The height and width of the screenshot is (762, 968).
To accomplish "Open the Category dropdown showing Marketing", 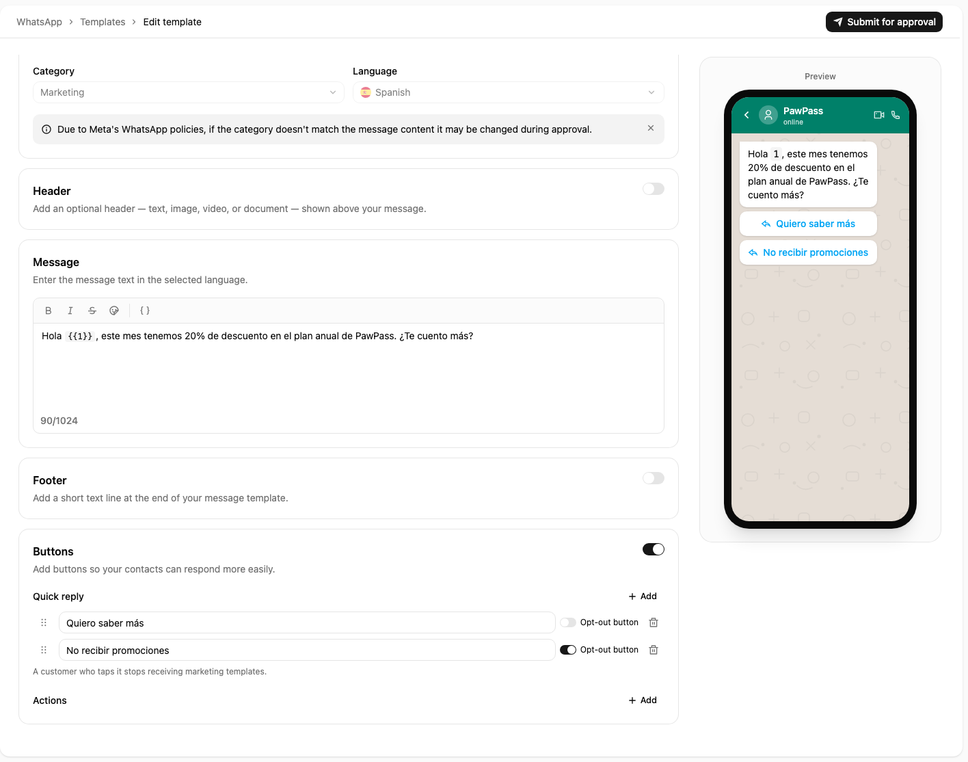I will click(x=189, y=92).
